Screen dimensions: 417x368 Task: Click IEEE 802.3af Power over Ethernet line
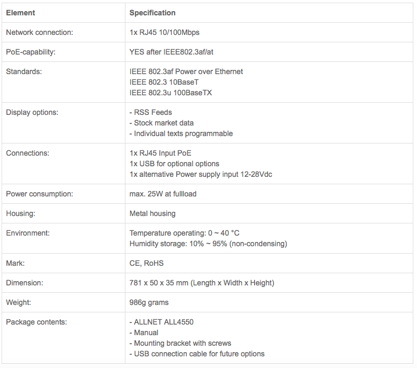point(186,71)
